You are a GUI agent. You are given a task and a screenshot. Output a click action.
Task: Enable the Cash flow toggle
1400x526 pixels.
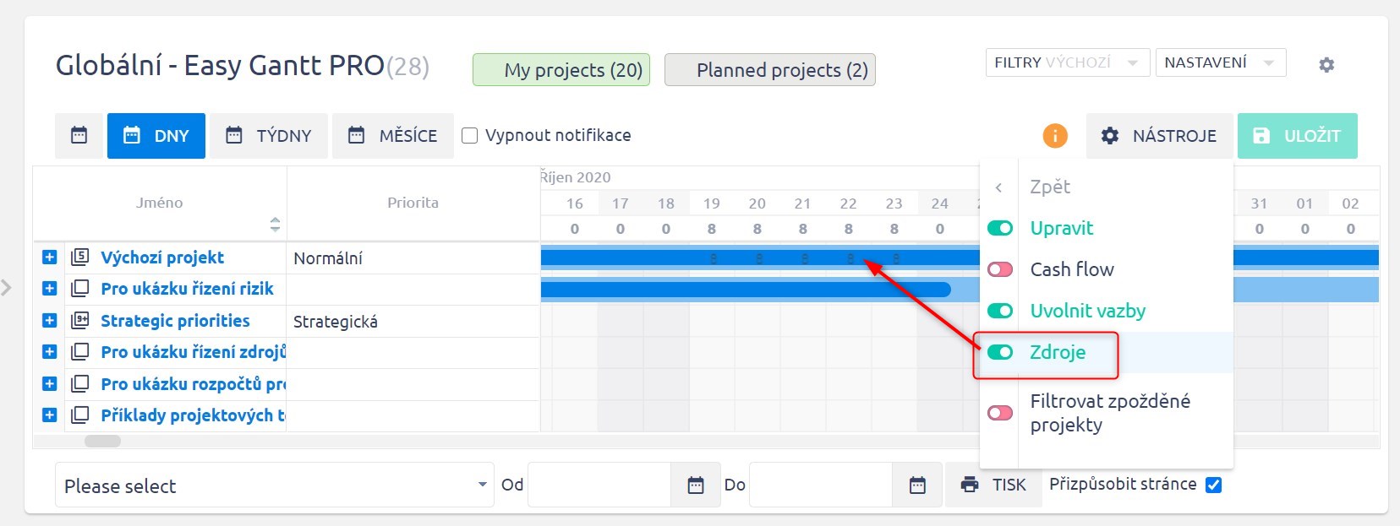(x=1000, y=269)
